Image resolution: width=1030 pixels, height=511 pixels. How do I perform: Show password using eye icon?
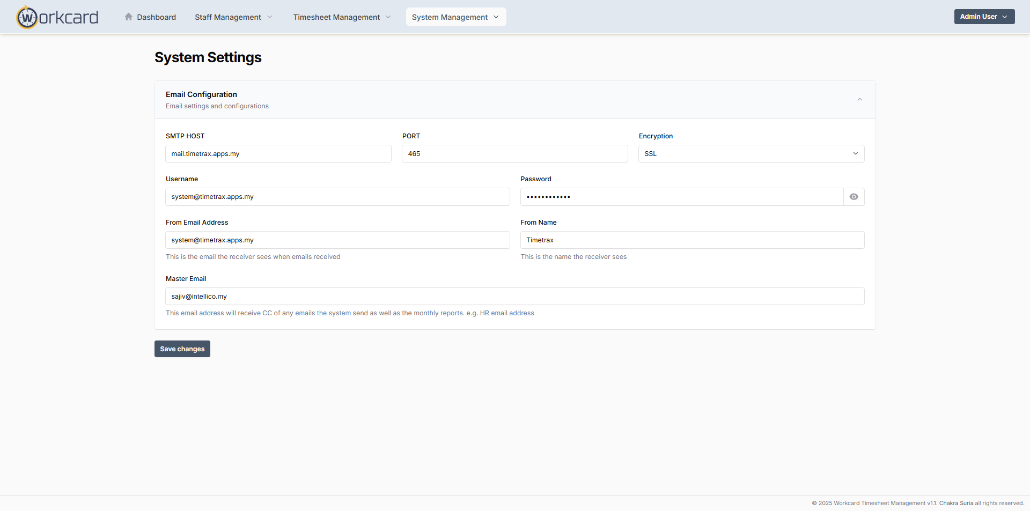[854, 197]
